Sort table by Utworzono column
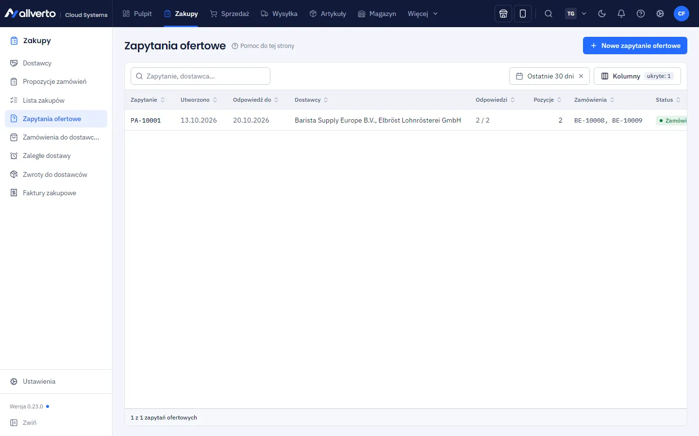This screenshot has height=436, width=699. [x=199, y=100]
